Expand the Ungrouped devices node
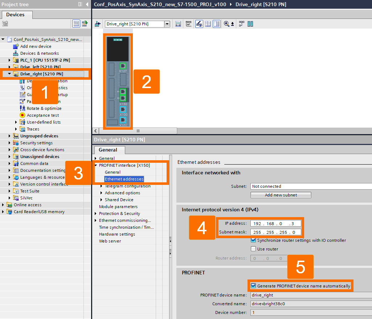This screenshot has height=319, width=372. pos(9,136)
